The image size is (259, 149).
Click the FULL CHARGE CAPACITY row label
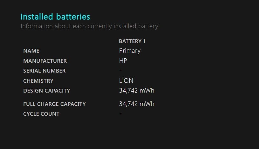(54, 104)
